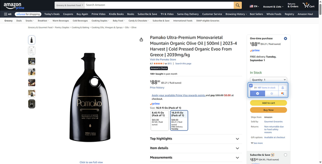Select the One-time purchase radio button
This screenshot has width=322, height=164.
pyautogui.click(x=285, y=39)
